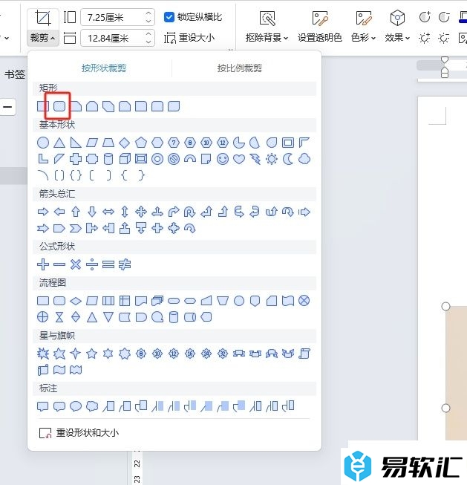Click the set transparent color tool
This screenshot has height=485, width=467.
pyautogui.click(x=320, y=27)
